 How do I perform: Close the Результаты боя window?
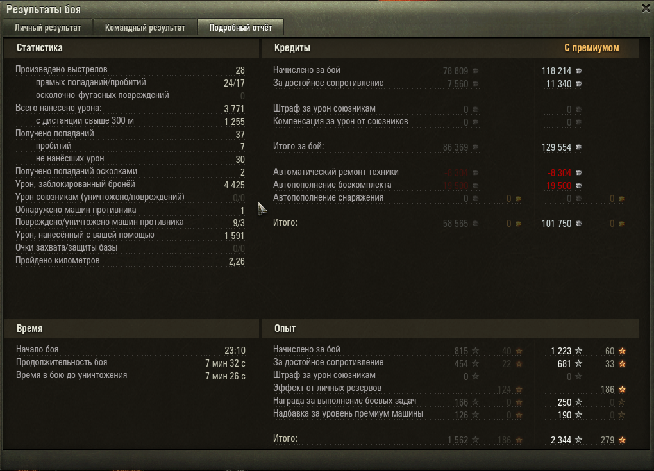[x=646, y=8]
